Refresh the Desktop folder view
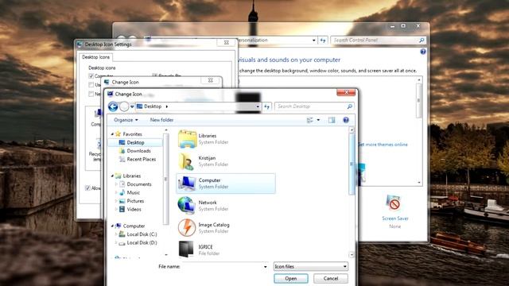Screen dimensions: 509x286 tap(267, 106)
